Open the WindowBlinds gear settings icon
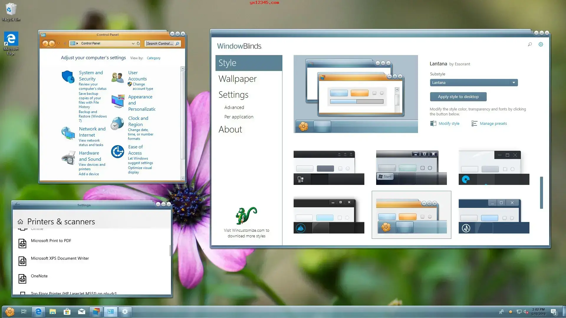 541,44
